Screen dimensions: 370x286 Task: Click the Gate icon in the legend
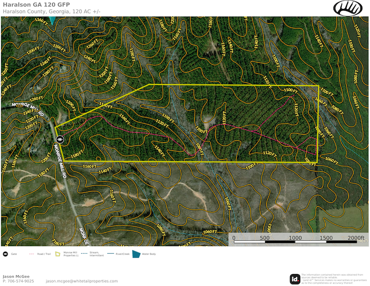pyautogui.click(x=6, y=254)
